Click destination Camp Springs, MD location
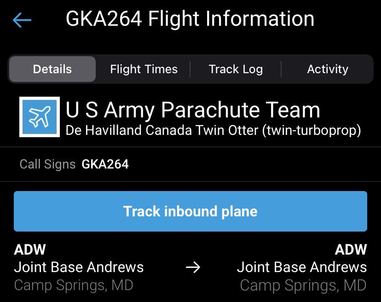 (x=303, y=285)
